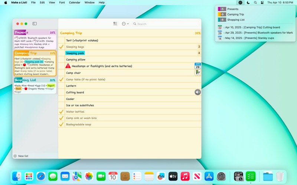Open Control Center in the menu bar
This screenshot has height=185, width=297.
tap(262, 3)
